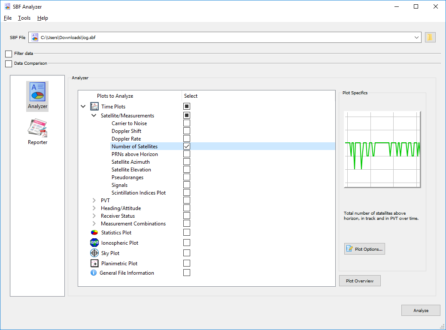Click the General File Information icon
This screenshot has height=330, width=446.
tap(94, 273)
